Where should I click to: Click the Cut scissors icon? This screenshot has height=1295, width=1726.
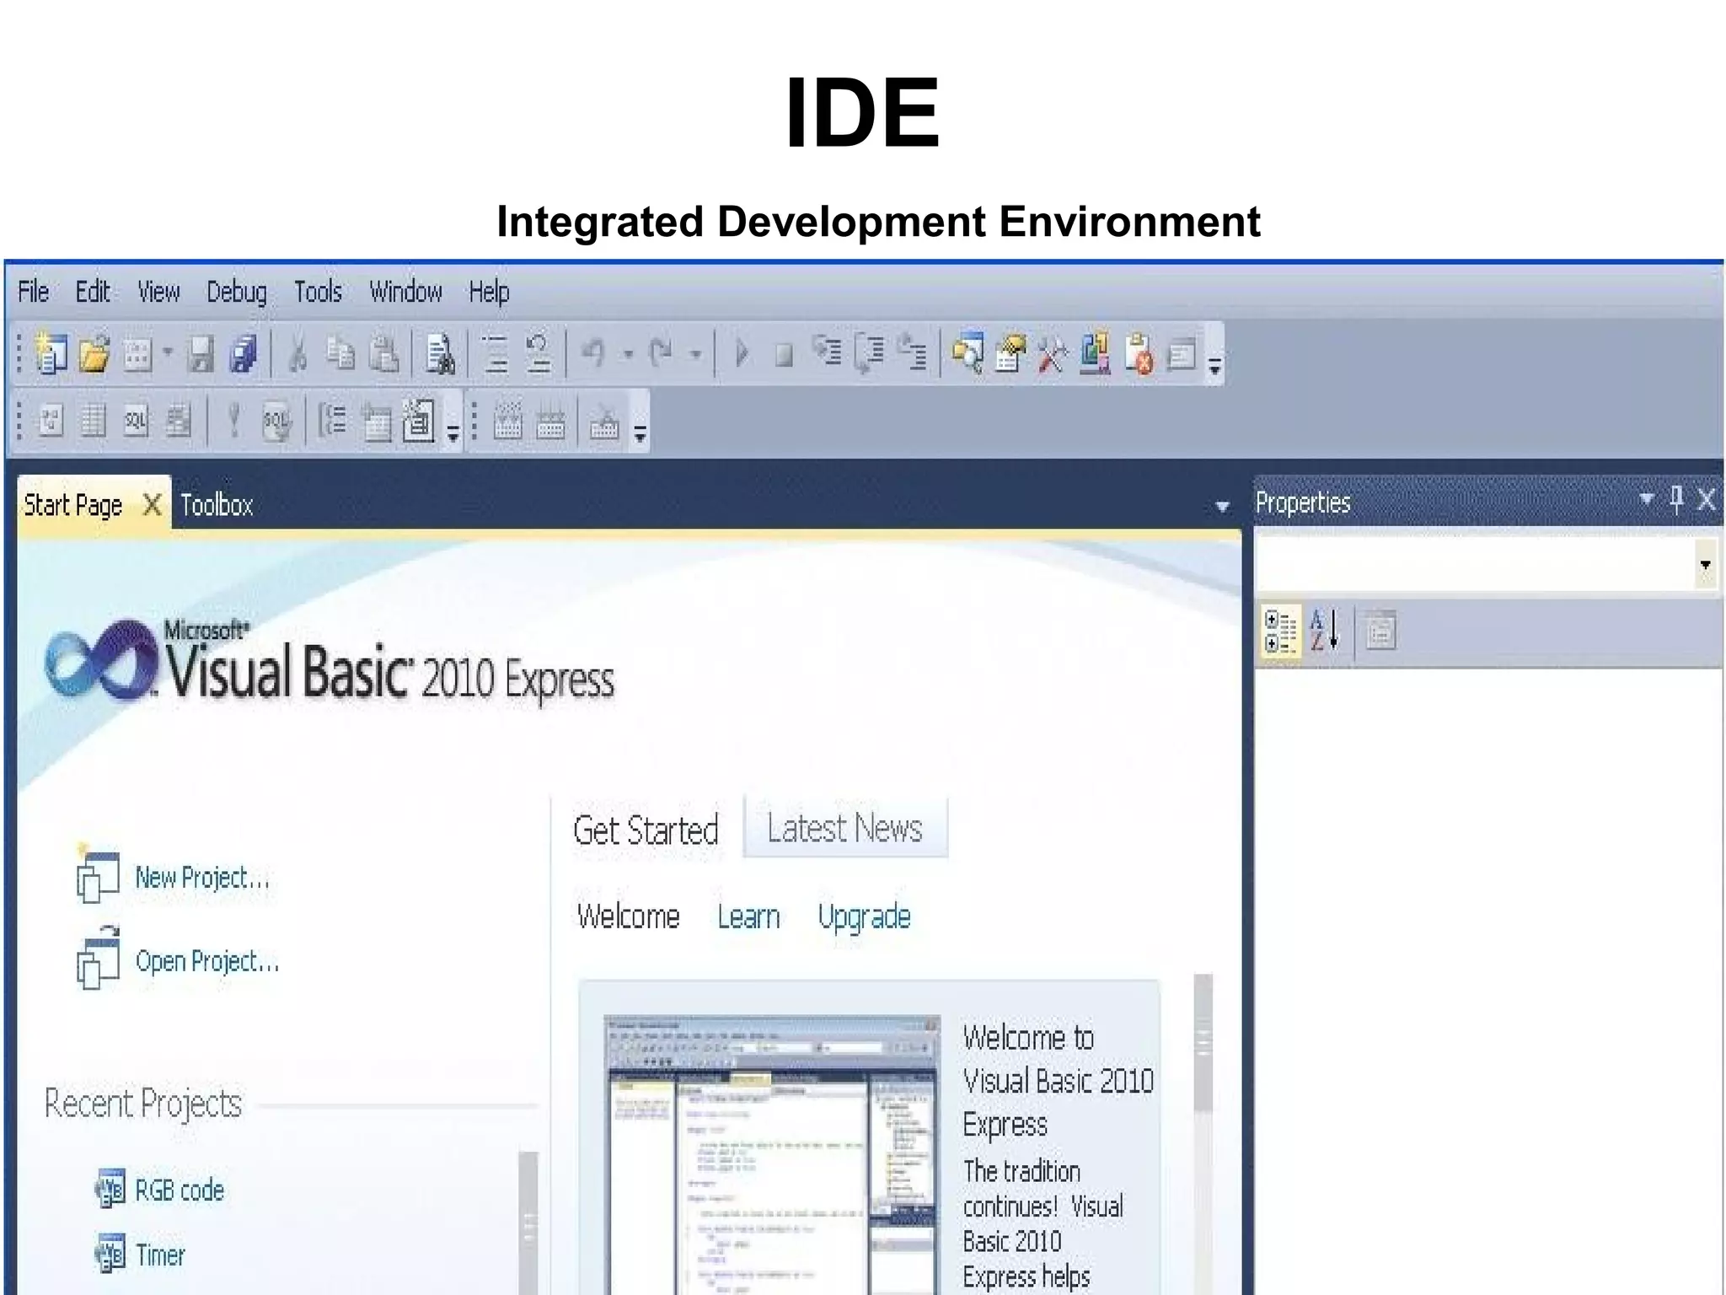pyautogui.click(x=297, y=354)
